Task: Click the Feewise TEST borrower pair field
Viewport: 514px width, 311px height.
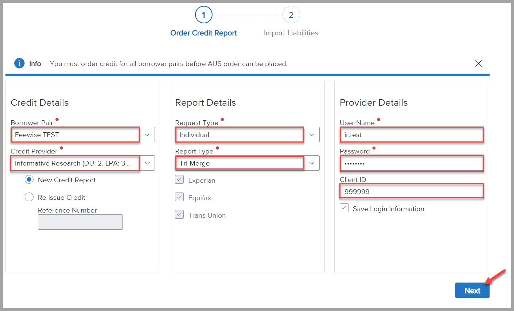Action: click(75, 135)
